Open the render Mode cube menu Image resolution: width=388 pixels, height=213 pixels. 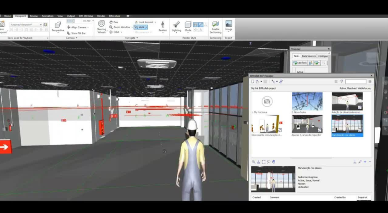(x=188, y=27)
